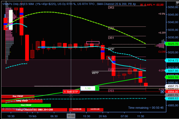
Task: Click the Swing Channel BO SMA 20<>200 bar
Action: tap(34, 110)
